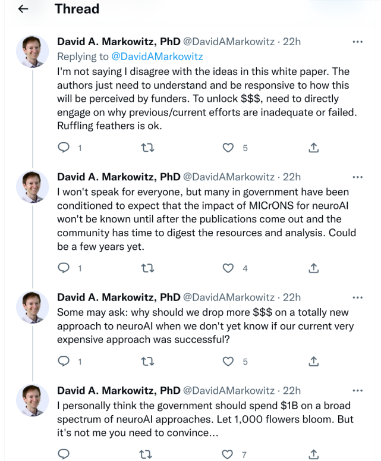Image resolution: width=381 pixels, height=461 pixels.
Task: Open the 22h timestamp on the $1B tweet
Action: point(292,390)
